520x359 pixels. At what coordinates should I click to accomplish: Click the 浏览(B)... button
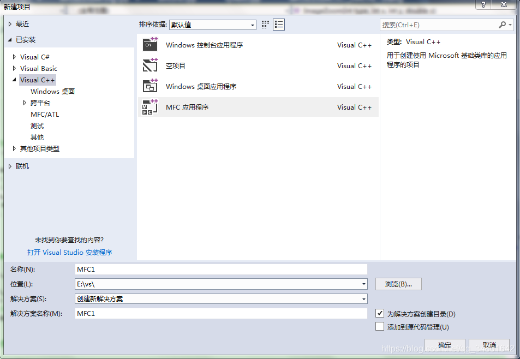pyautogui.click(x=398, y=284)
